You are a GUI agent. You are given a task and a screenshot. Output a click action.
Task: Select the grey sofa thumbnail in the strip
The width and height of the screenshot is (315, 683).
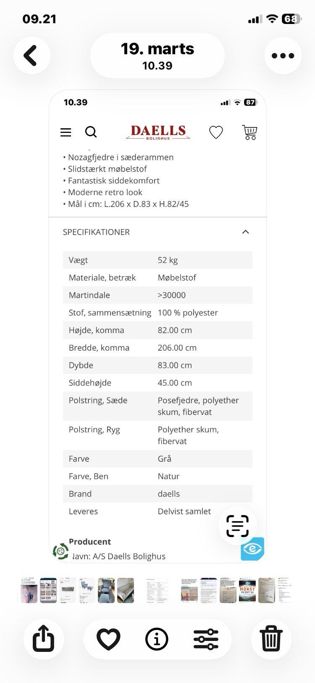(68, 590)
